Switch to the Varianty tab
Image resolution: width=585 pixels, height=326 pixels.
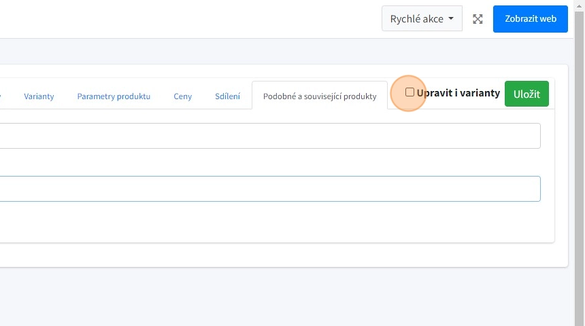click(39, 96)
